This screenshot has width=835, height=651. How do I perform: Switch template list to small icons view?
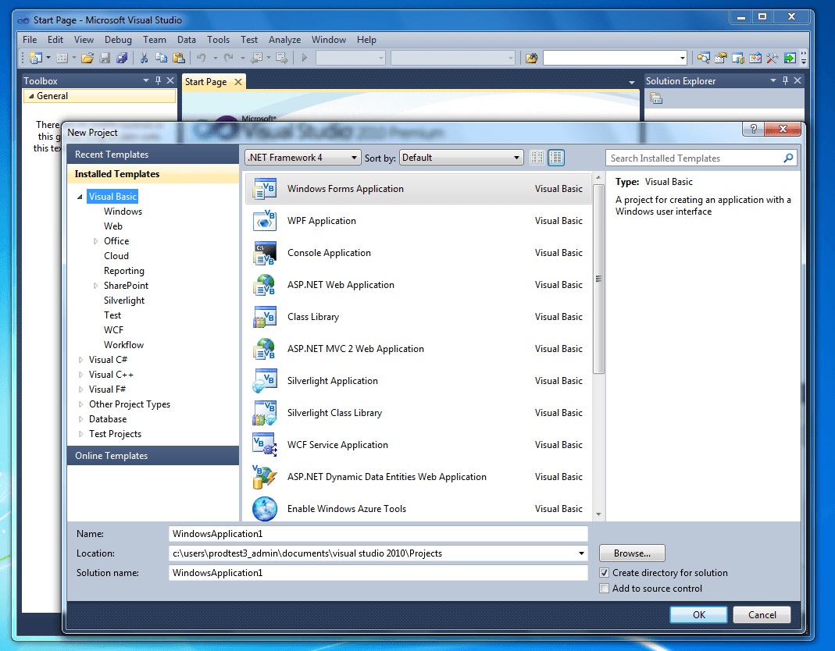(537, 158)
